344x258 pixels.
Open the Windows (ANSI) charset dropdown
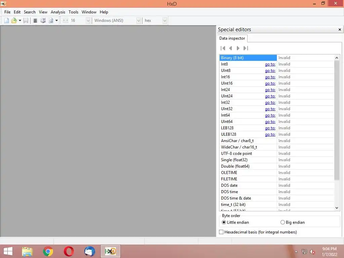138,20
